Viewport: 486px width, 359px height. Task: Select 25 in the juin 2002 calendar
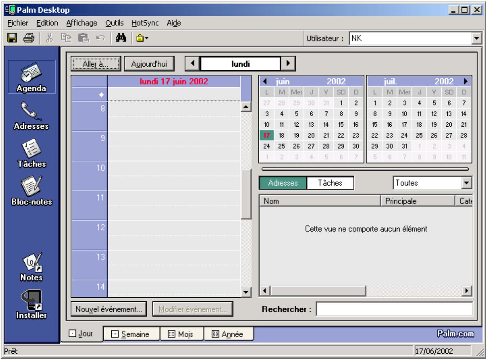282,146
